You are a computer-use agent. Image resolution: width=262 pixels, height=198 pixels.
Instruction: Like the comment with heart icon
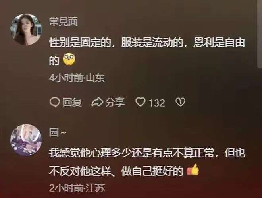pyautogui.click(x=141, y=102)
